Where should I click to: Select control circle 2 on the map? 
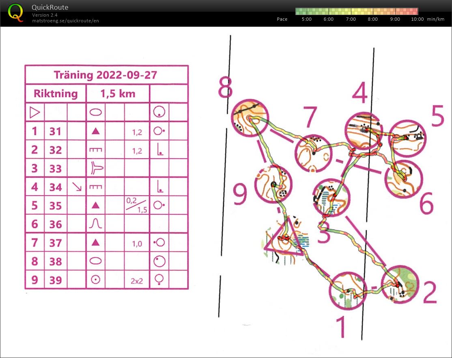[x=400, y=284]
